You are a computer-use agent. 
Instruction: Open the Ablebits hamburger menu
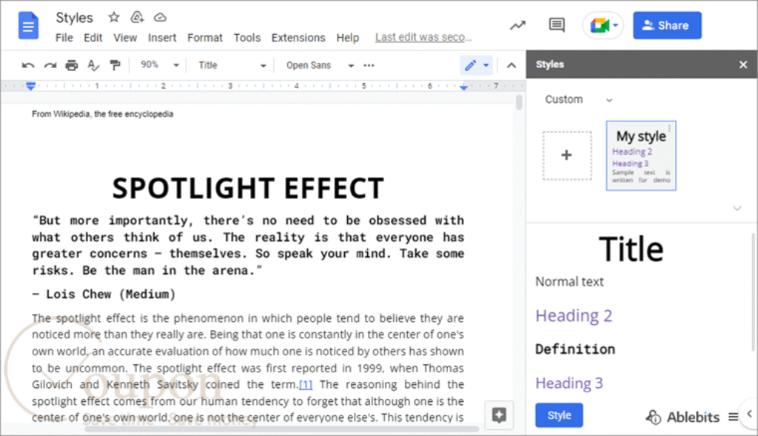point(733,417)
